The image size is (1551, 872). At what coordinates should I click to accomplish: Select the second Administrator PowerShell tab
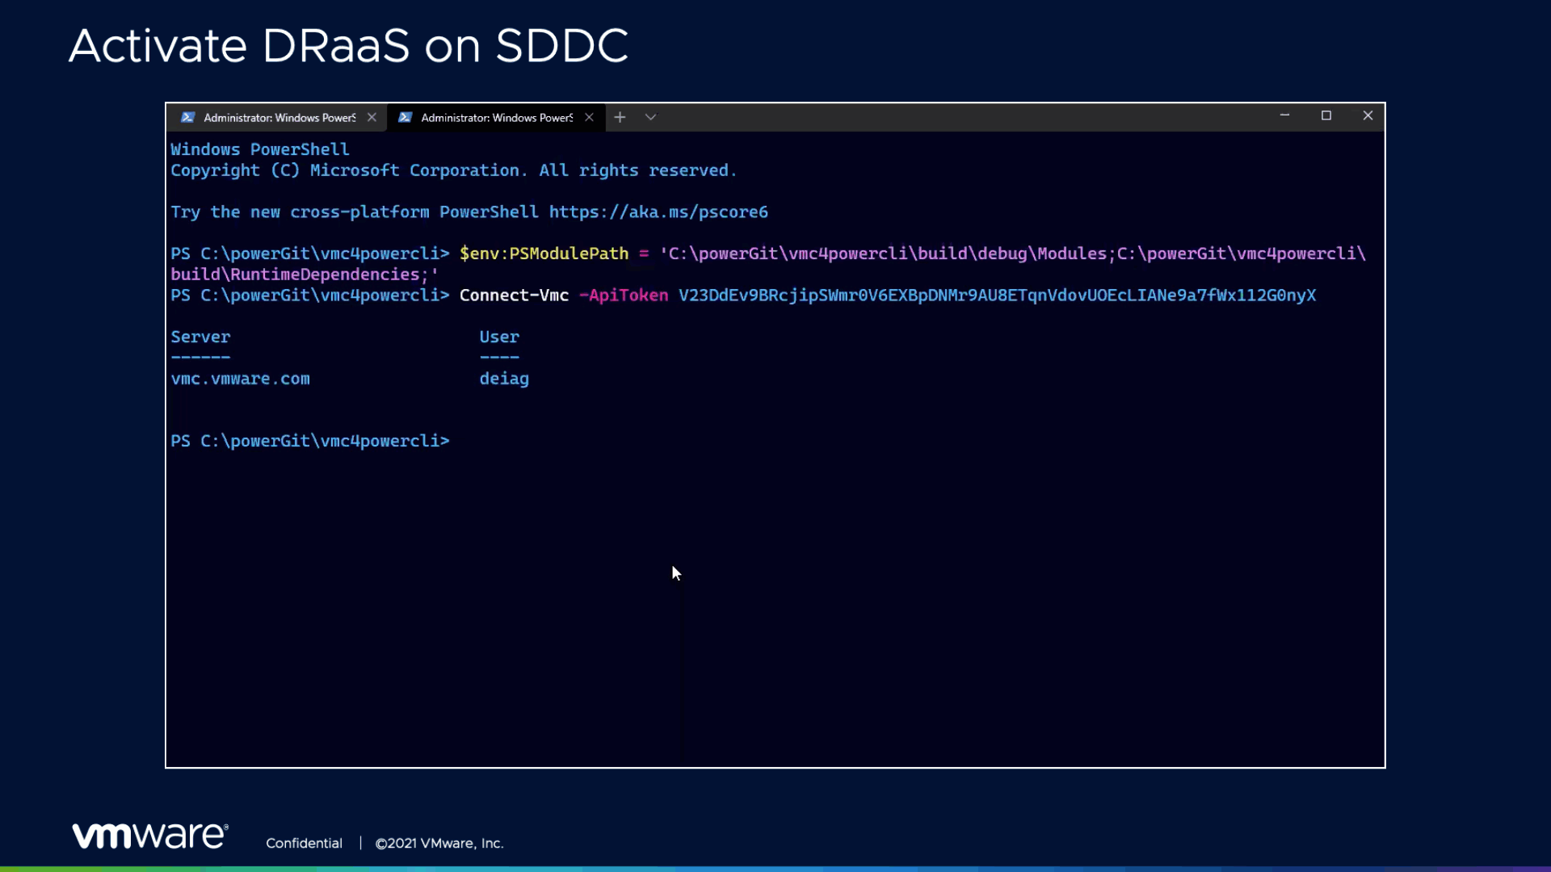pos(496,118)
